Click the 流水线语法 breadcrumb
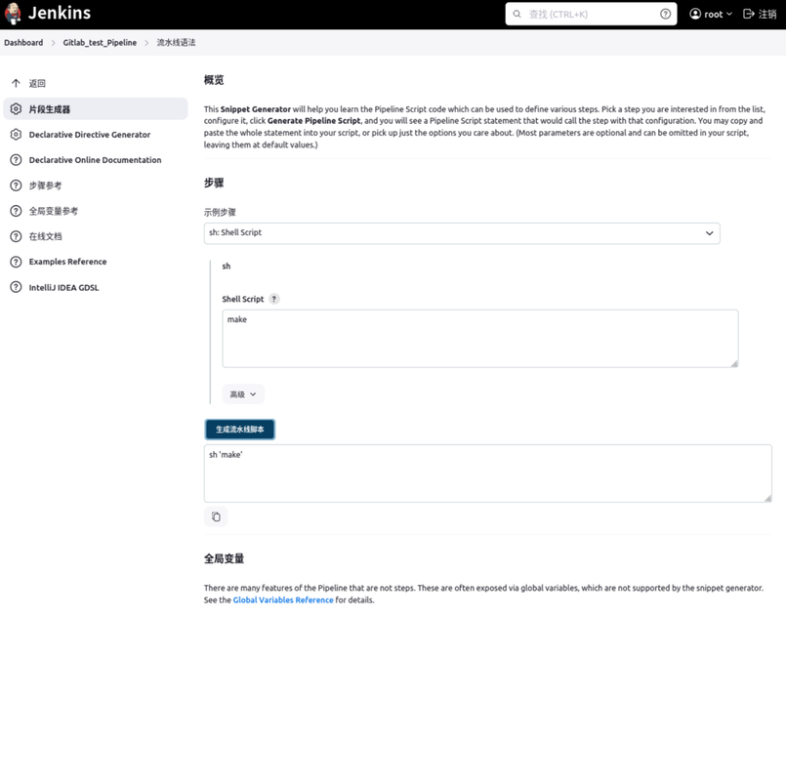Screen dimensions: 786x781 pyautogui.click(x=176, y=43)
